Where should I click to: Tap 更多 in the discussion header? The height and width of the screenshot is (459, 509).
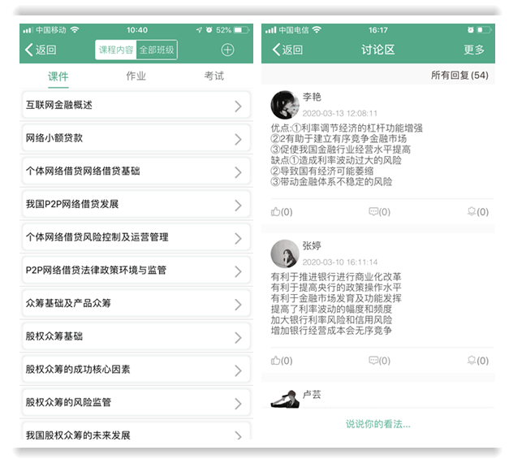click(474, 50)
